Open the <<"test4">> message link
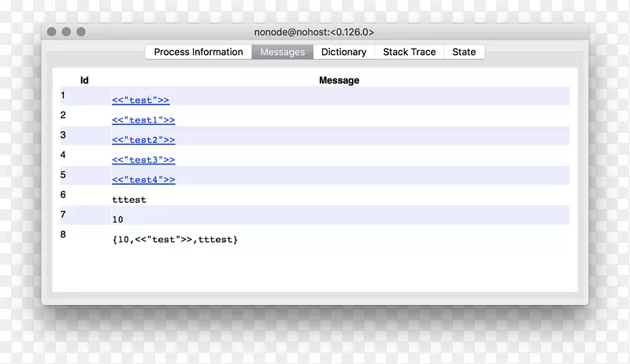Viewport: 630px width, 364px height. click(x=143, y=180)
